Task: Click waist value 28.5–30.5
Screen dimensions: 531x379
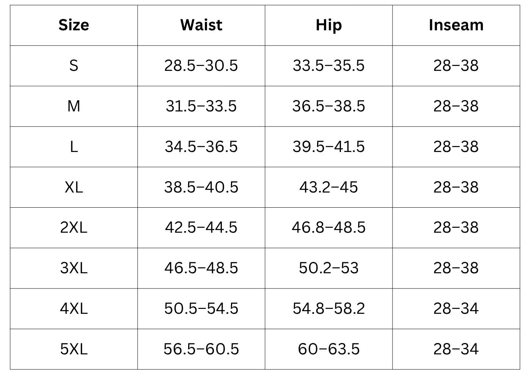Action: point(201,66)
